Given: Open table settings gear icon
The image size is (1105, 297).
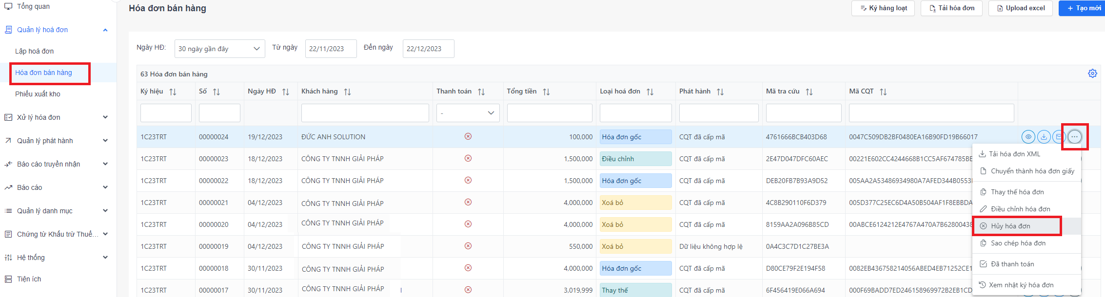Looking at the screenshot, I should point(1092,73).
